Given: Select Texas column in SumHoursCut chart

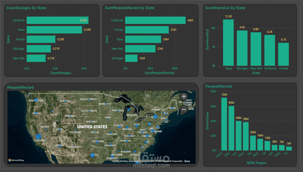Looking at the screenshot, I should [228, 42].
